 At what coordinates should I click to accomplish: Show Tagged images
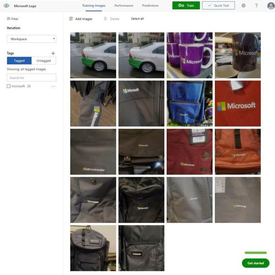coord(19,61)
